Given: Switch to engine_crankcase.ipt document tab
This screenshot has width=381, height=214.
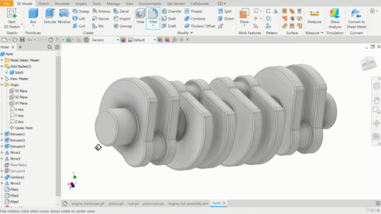Looking at the screenshot, I should [88, 203].
